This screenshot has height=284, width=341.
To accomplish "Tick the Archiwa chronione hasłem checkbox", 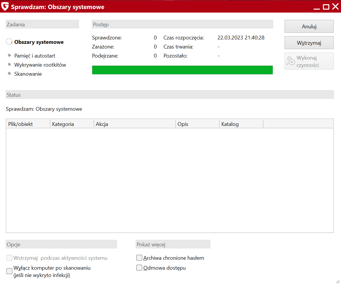I will [x=139, y=258].
